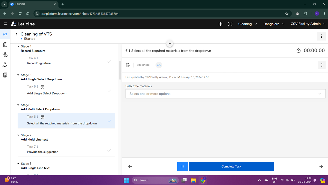
Task: Open the Checklists clipboard icon in sidebar
Action: (x=5, y=44)
